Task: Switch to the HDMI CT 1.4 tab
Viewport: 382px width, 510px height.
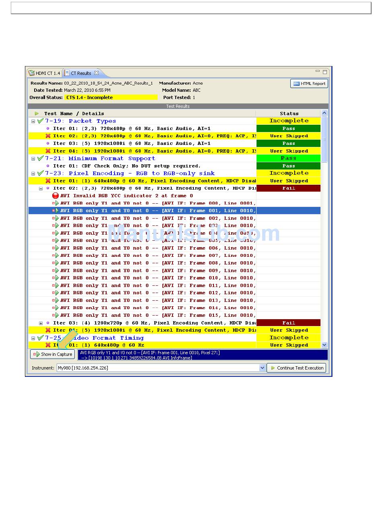Action: coord(44,73)
